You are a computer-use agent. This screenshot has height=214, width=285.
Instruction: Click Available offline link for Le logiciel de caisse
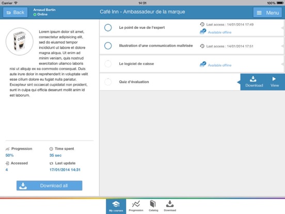219,65
